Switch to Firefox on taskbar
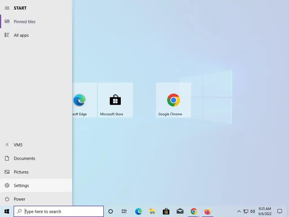 208,211
